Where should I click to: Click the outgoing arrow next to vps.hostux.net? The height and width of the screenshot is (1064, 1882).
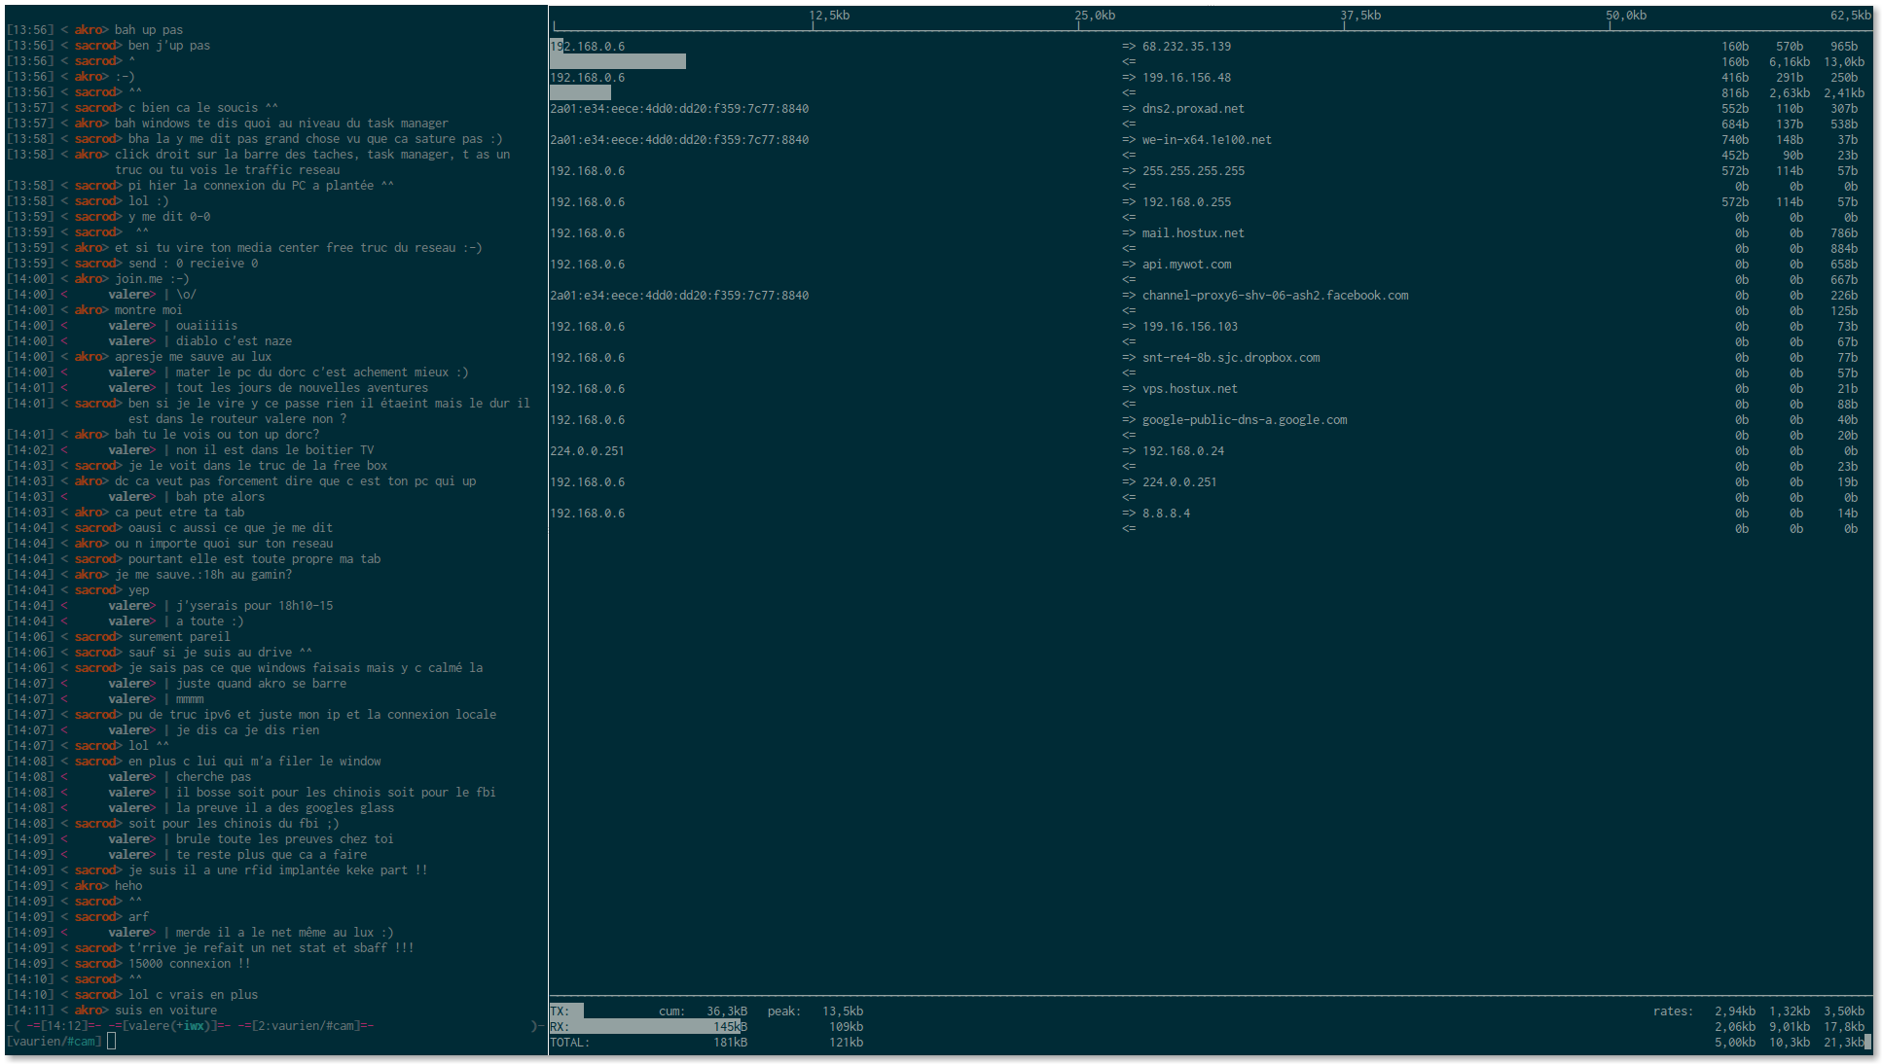pos(1129,388)
